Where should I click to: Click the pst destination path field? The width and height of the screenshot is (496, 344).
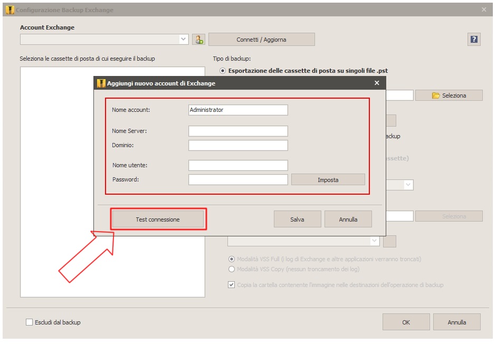tap(399, 95)
